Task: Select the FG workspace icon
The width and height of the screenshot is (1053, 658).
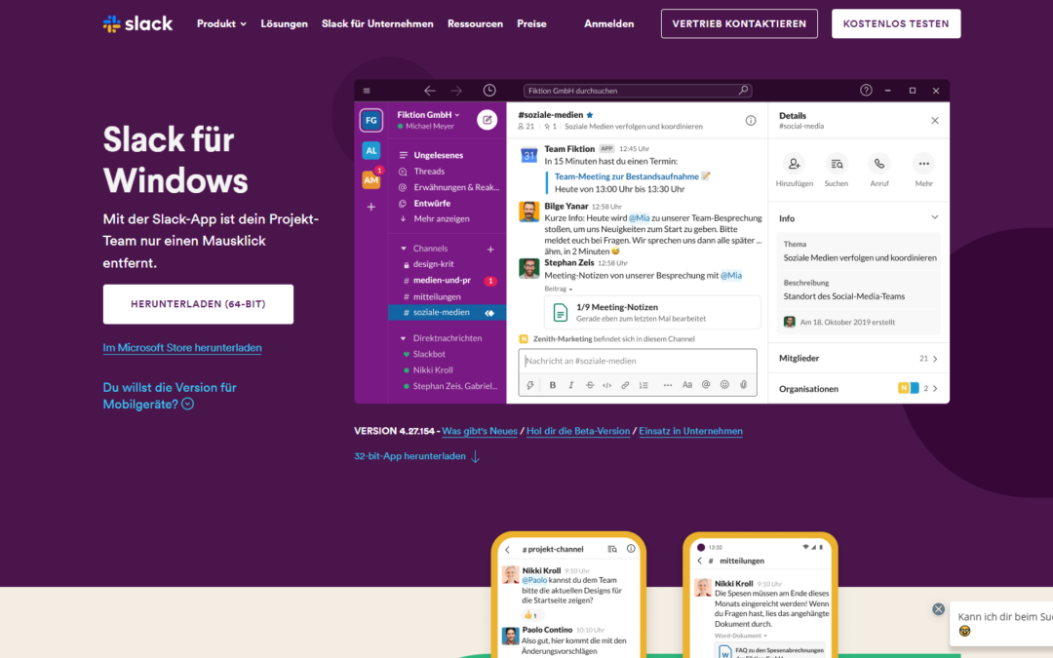Action: (x=371, y=120)
